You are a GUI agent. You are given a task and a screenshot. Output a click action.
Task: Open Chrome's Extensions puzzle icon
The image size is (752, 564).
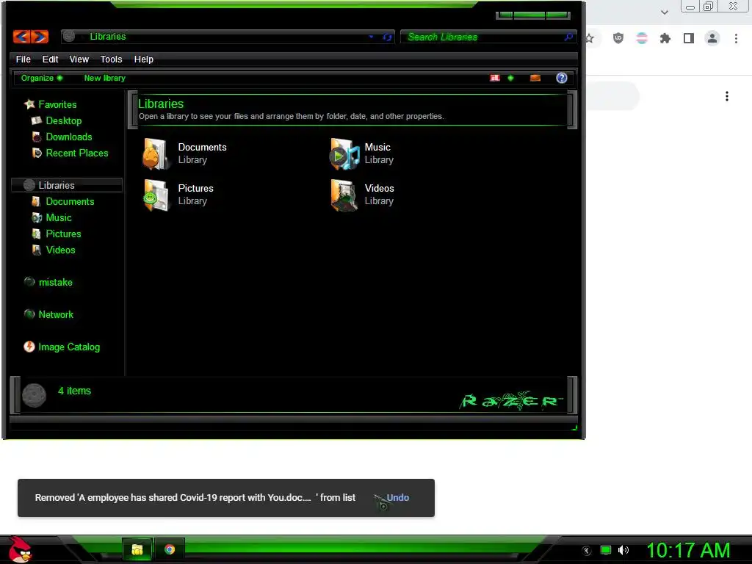point(665,38)
